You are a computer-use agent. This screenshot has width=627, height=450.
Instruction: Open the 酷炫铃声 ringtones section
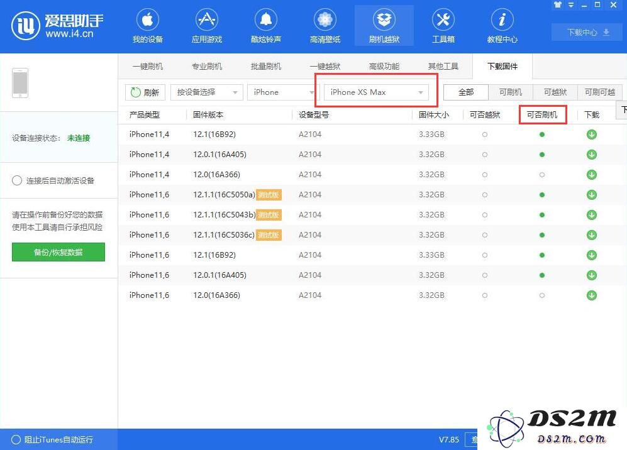(266, 26)
